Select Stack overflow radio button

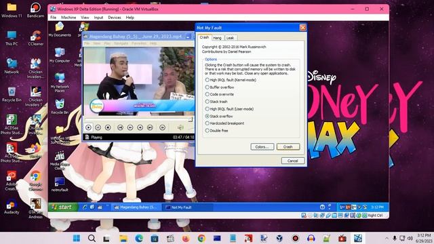tap(207, 116)
